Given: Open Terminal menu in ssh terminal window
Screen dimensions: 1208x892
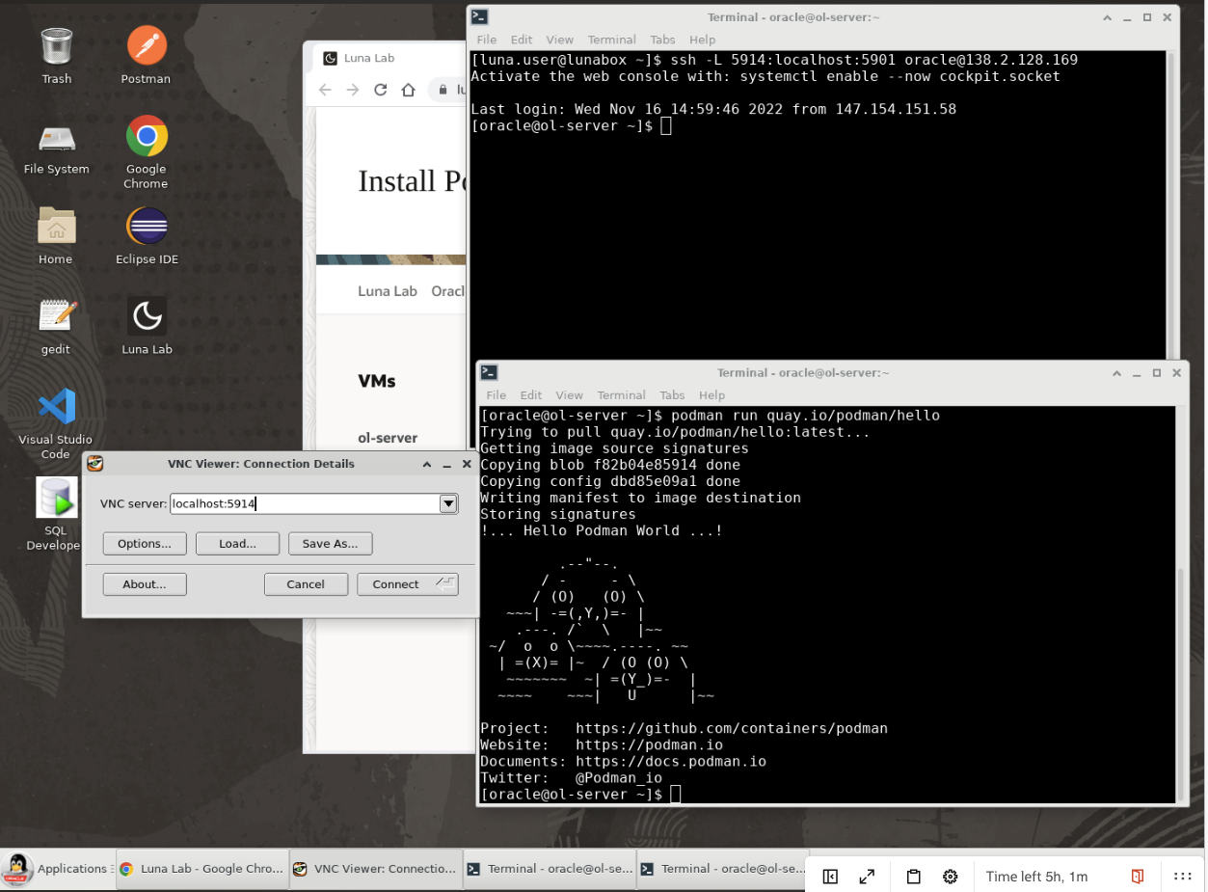Looking at the screenshot, I should coord(612,40).
